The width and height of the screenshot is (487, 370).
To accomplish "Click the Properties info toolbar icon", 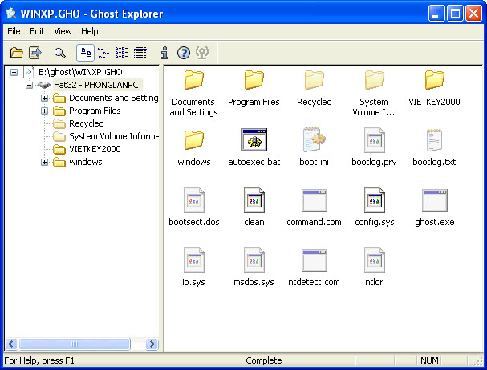I will 165,53.
